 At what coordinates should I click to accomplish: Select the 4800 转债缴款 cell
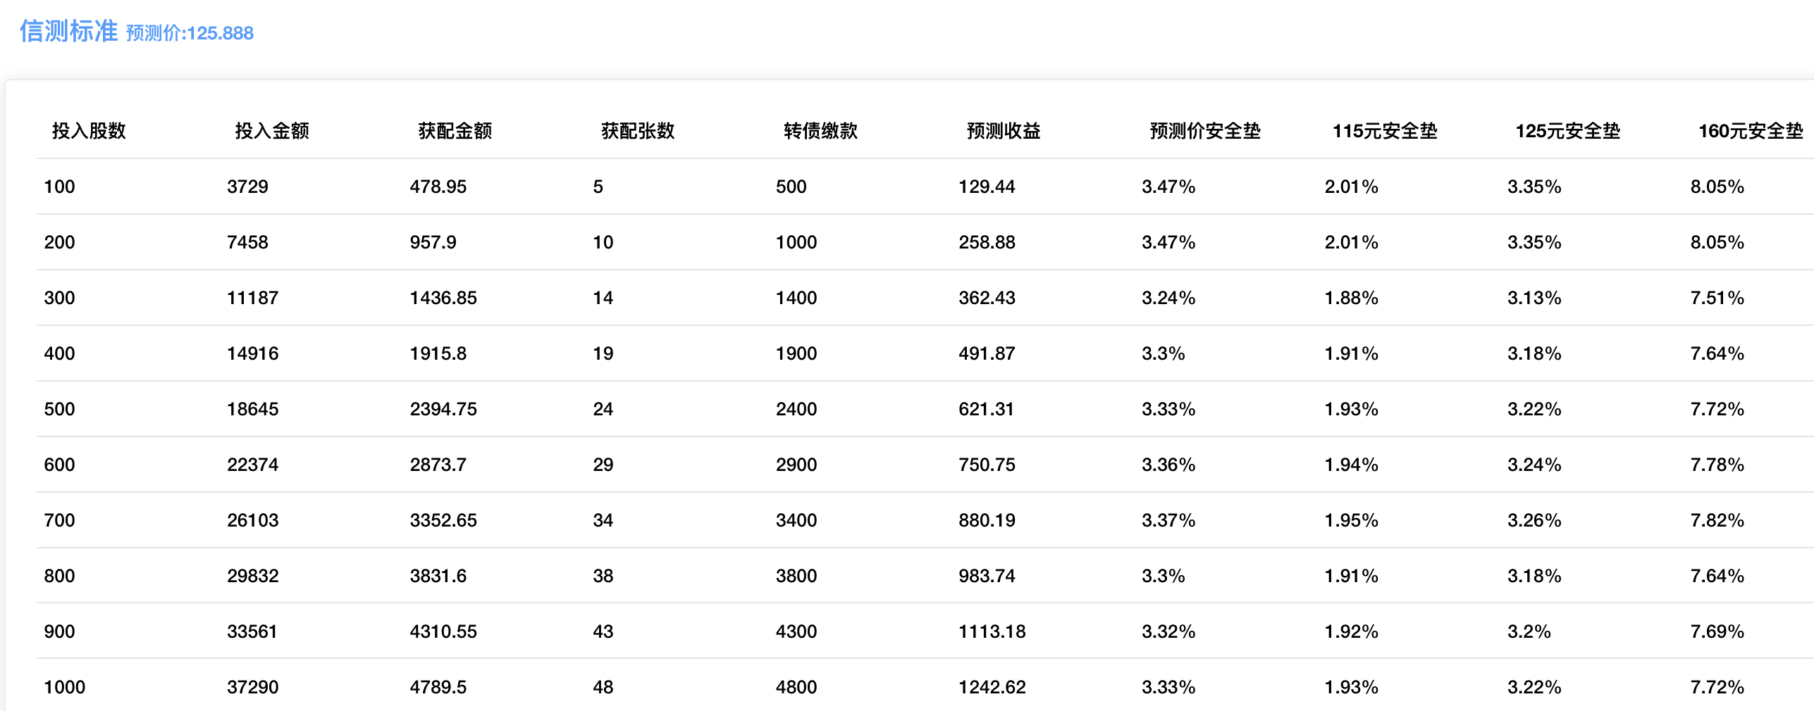[796, 687]
